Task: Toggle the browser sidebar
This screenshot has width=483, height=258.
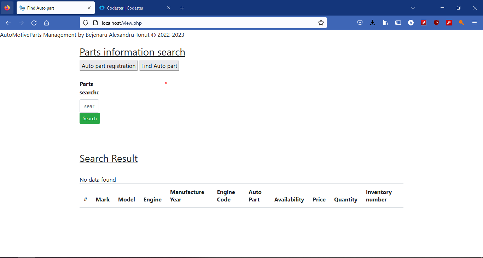Action: 398,23
